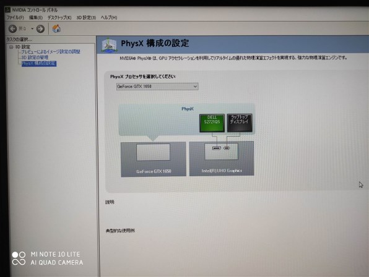This screenshot has width=369, height=277.
Task: Open the ヘルプ(H) menu
Action: coord(109,17)
